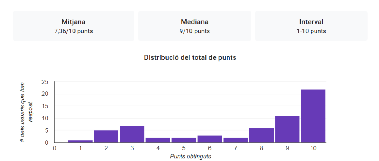Click the Interval summary card
This screenshot has height=161, width=379.
tap(311, 26)
